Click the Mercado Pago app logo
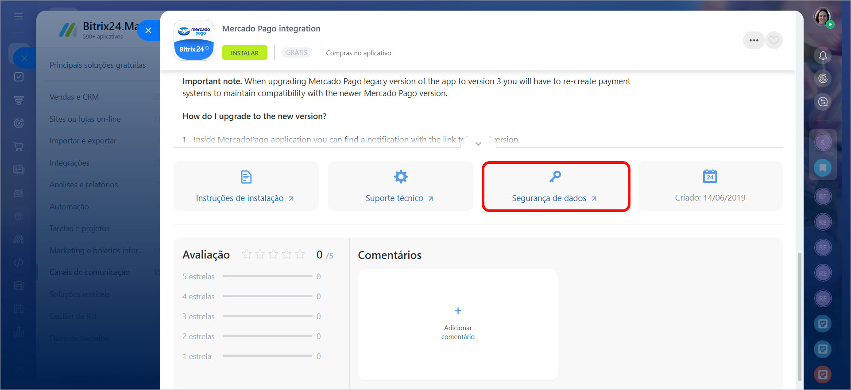The height and width of the screenshot is (390, 851). tap(194, 40)
